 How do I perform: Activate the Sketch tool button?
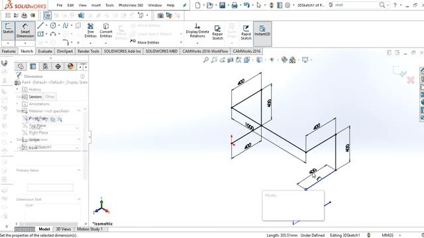click(8, 30)
